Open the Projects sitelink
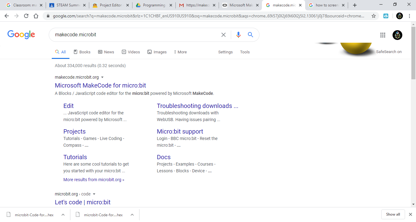Viewport: 416px width, 222px height. pyautogui.click(x=74, y=131)
